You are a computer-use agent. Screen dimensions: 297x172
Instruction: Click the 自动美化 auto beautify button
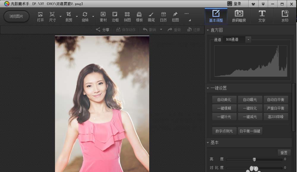(224, 100)
